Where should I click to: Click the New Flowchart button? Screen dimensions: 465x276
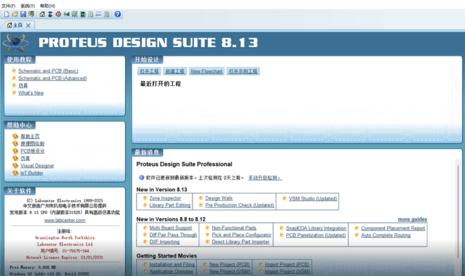click(207, 71)
